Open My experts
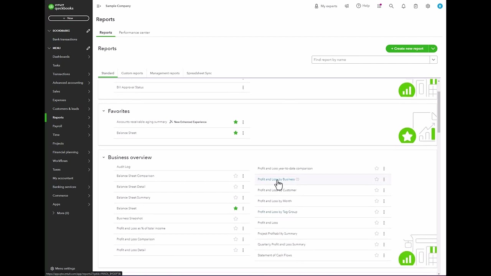 (326, 6)
